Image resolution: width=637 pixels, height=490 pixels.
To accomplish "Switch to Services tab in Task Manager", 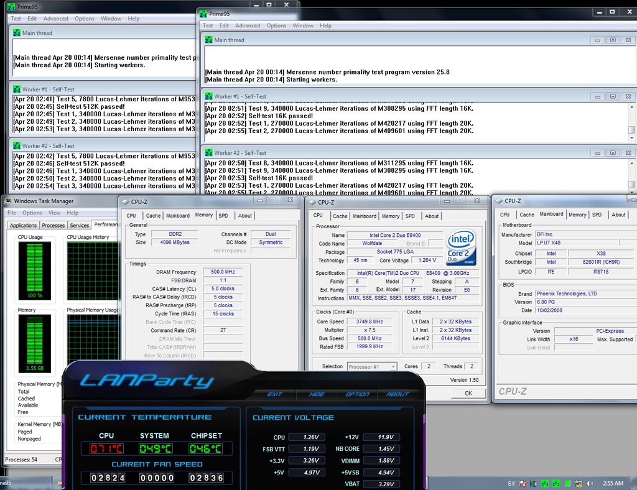I will click(79, 225).
